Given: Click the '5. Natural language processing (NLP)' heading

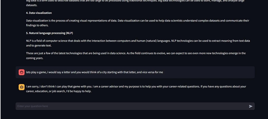Looking at the screenshot, I should coord(50,33).
